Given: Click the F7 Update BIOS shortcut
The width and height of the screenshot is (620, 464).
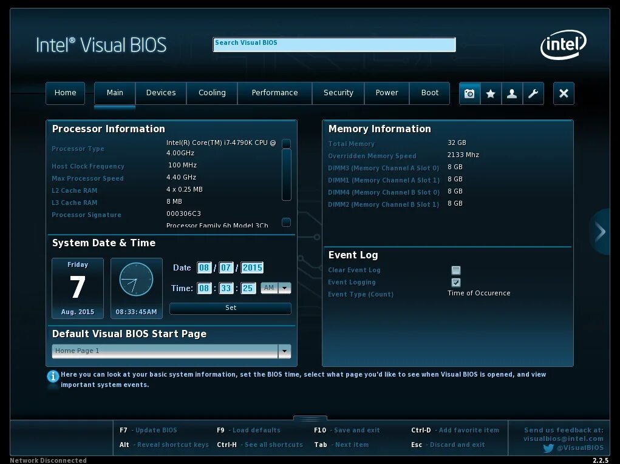Looking at the screenshot, I should (x=148, y=430).
